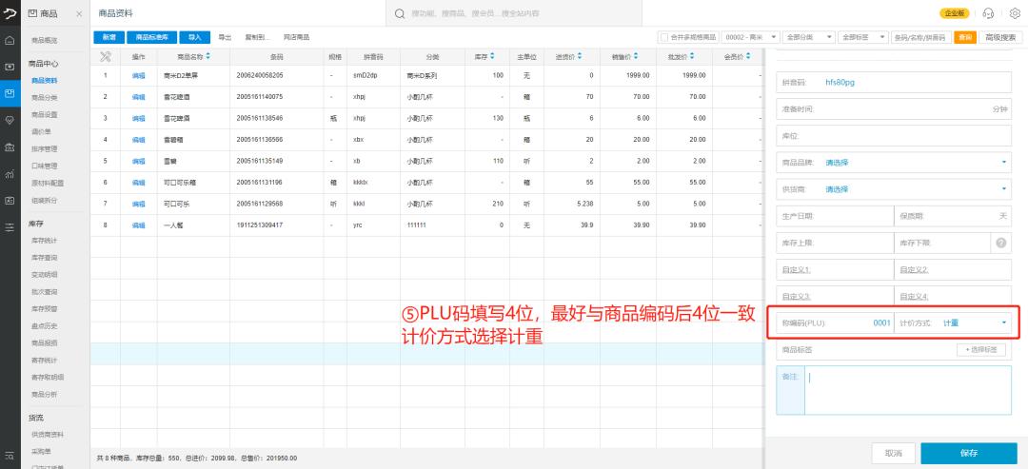Sort by 商品名称 column arrows
The height and width of the screenshot is (469, 1028).
[x=208, y=57]
